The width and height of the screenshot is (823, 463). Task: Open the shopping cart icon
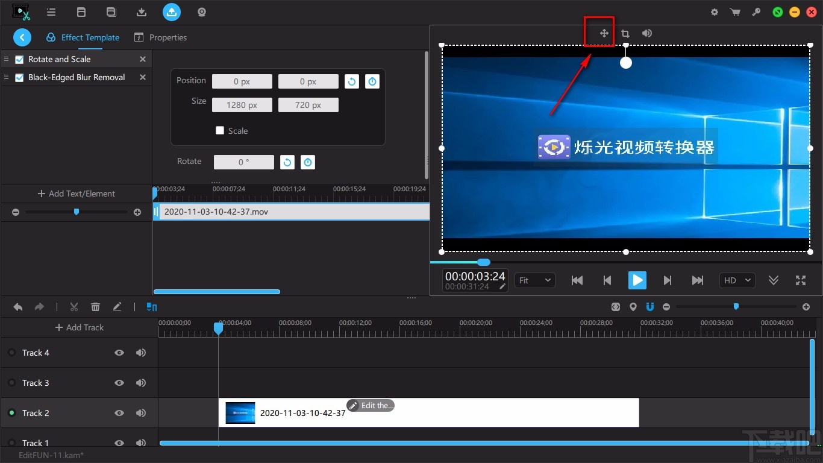click(735, 12)
